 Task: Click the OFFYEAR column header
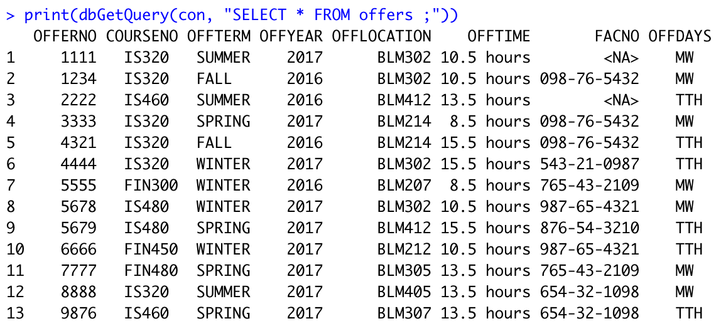point(291,36)
